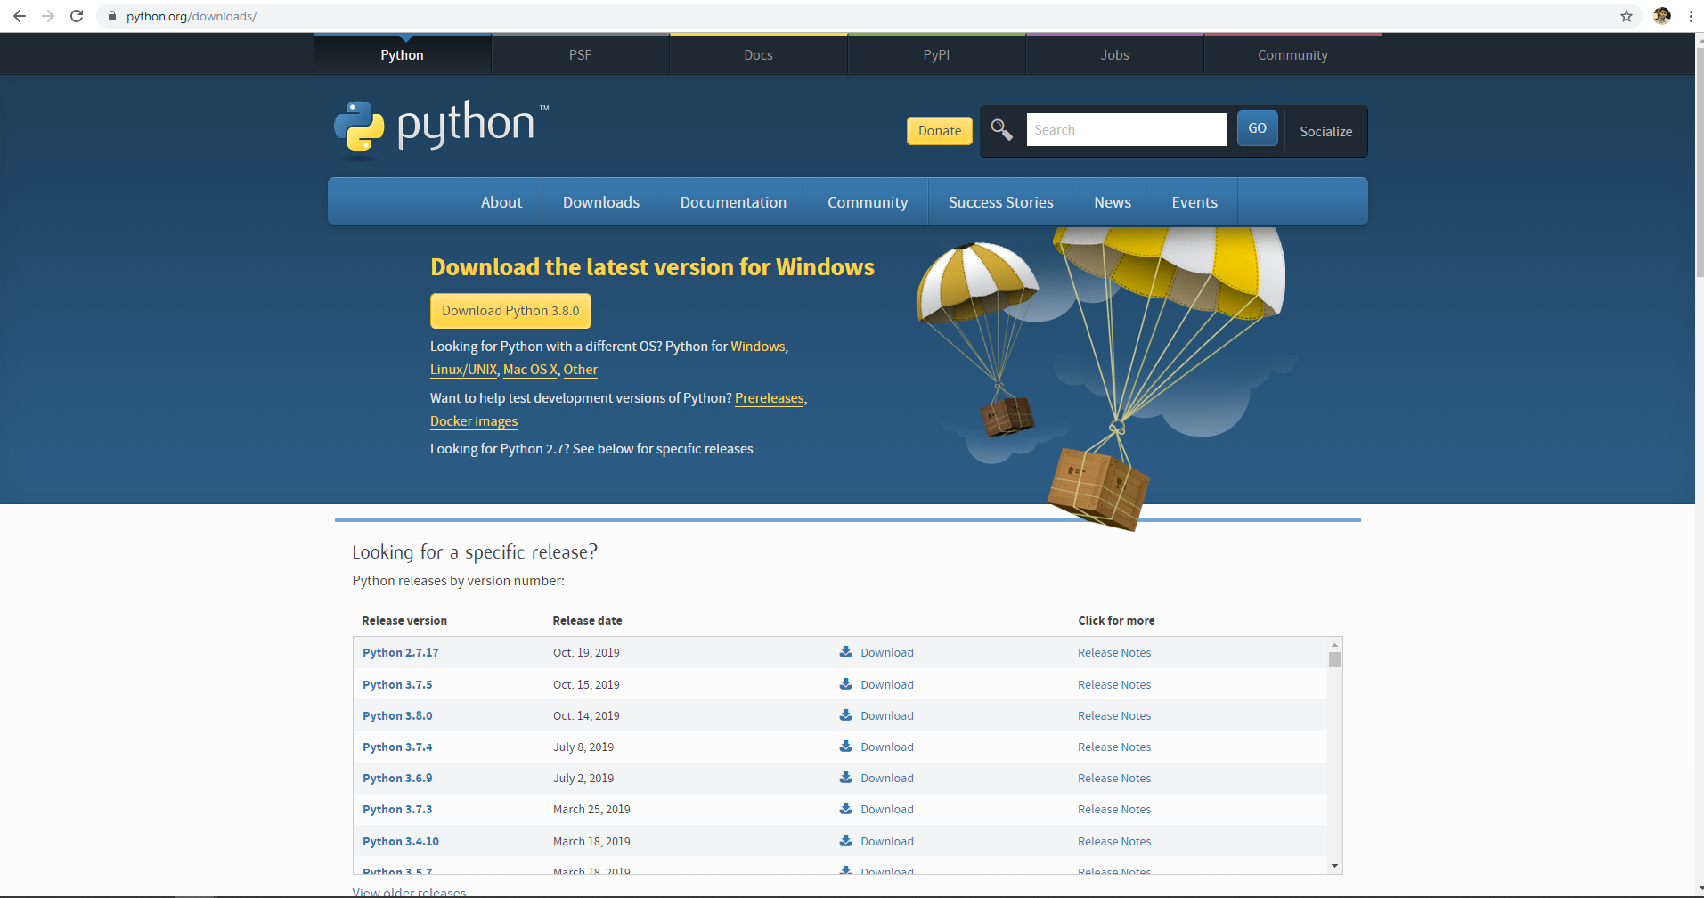Click Download Python 3.8.0 button
The height and width of the screenshot is (898, 1704).
(x=510, y=311)
